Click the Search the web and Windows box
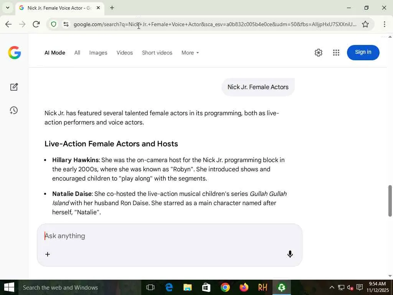This screenshot has width=393, height=295. click(x=79, y=287)
